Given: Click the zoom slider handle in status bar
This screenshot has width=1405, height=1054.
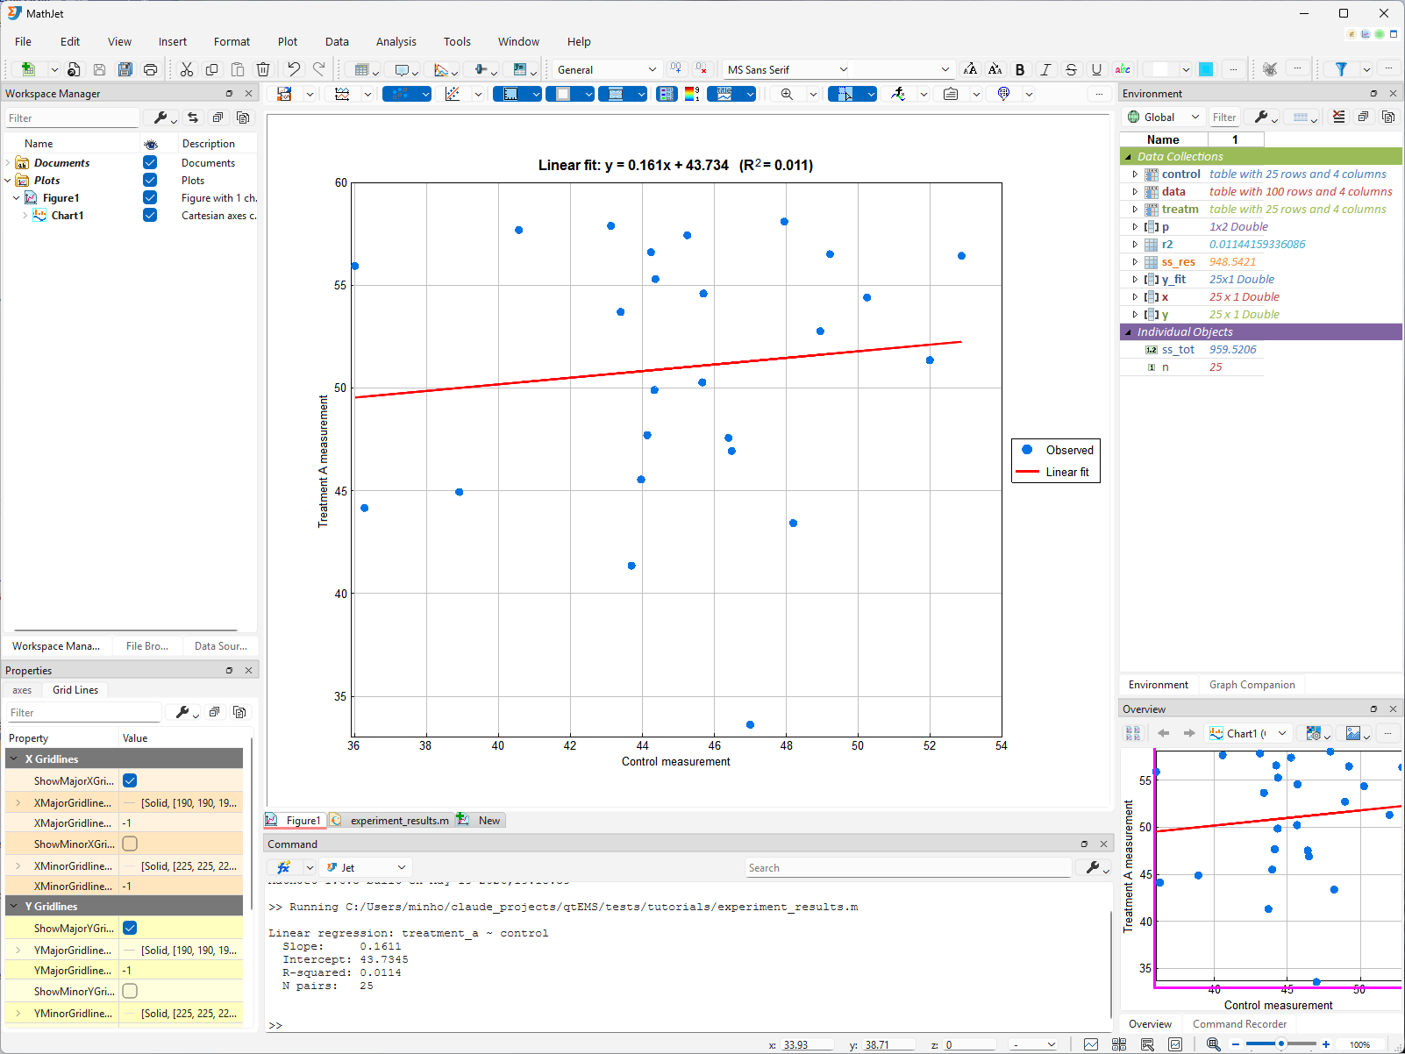Looking at the screenshot, I should click(x=1281, y=1044).
